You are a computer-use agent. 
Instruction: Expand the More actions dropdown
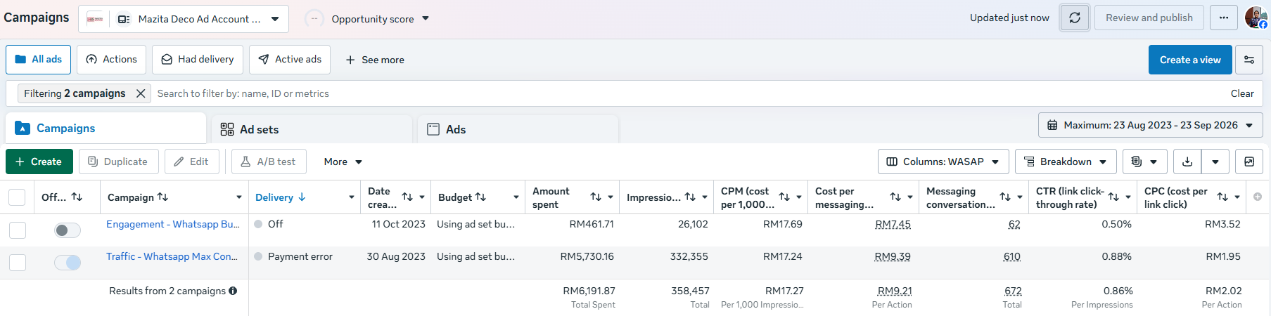[x=343, y=162]
